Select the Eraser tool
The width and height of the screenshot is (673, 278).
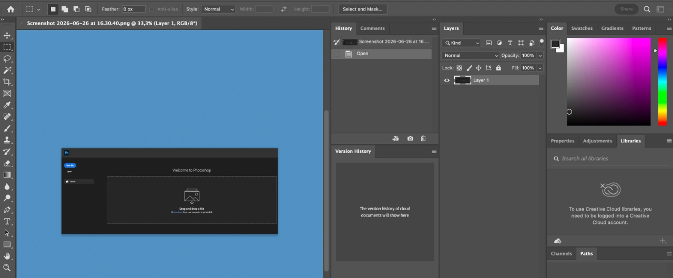(7, 163)
